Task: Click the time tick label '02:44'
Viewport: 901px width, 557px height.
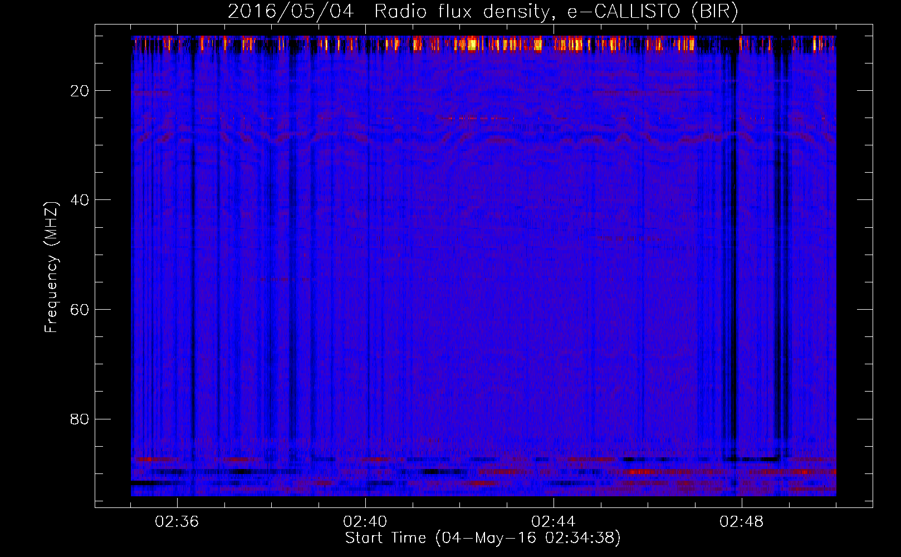Action: 554,522
